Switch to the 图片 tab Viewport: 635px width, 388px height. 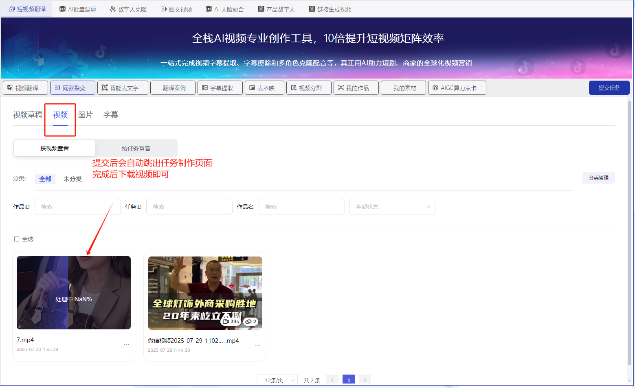(x=86, y=114)
